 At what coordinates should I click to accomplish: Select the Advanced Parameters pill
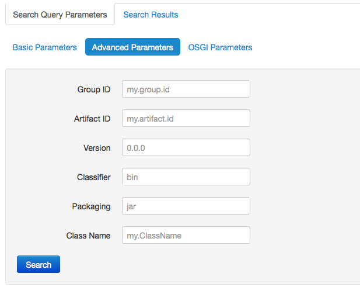(x=132, y=47)
